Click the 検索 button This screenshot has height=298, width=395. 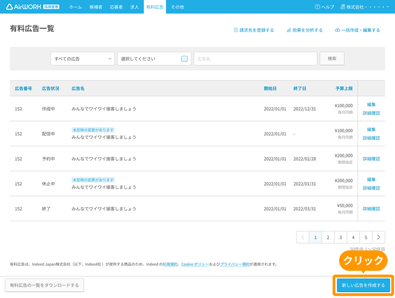(332, 59)
